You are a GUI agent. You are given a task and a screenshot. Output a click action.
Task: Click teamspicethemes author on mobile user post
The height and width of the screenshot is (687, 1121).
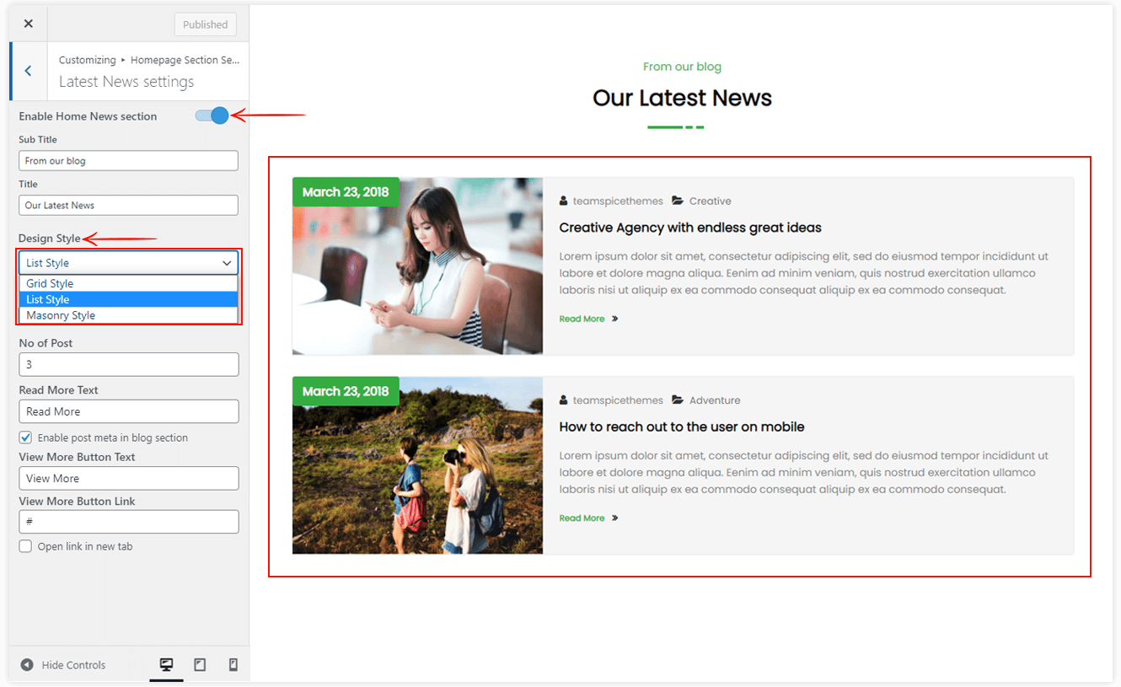pos(618,400)
